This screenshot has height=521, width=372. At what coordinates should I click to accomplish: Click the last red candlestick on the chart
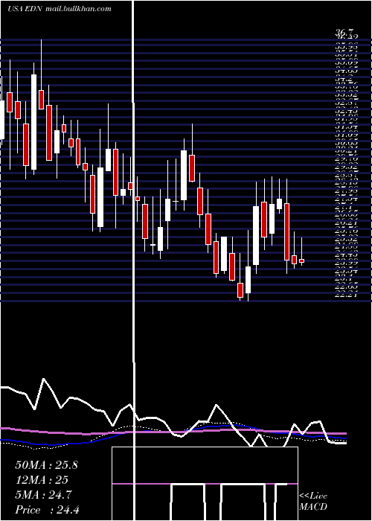pyautogui.click(x=301, y=260)
